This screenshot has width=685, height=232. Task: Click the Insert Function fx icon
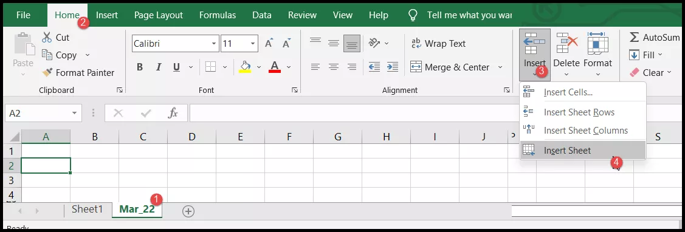(x=173, y=113)
